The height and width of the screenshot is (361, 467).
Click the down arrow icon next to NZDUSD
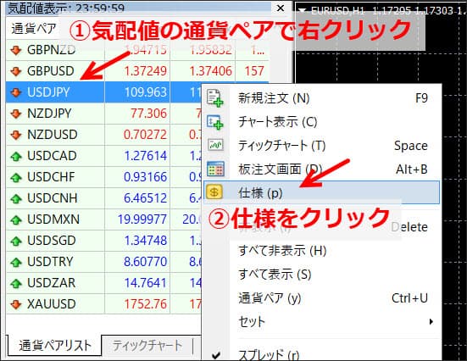(16, 135)
